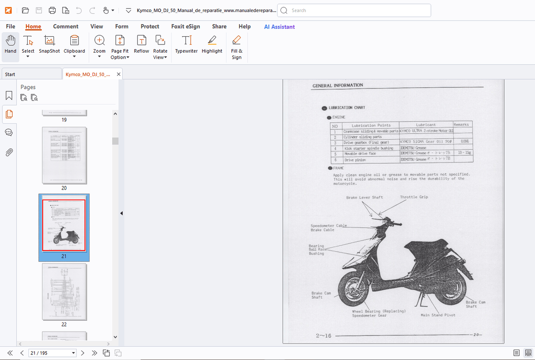This screenshot has height=360, width=535.
Task: Open the page number dropdown at the bottom
Action: (74, 353)
